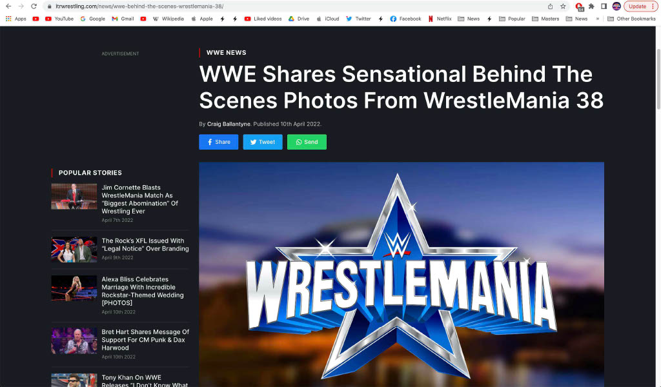The height and width of the screenshot is (387, 661).
Task: Tweet the article via Tweet button
Action: 262,142
